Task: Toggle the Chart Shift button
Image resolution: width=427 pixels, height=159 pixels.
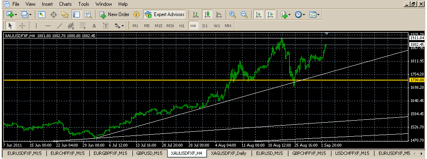Action: 270,14
